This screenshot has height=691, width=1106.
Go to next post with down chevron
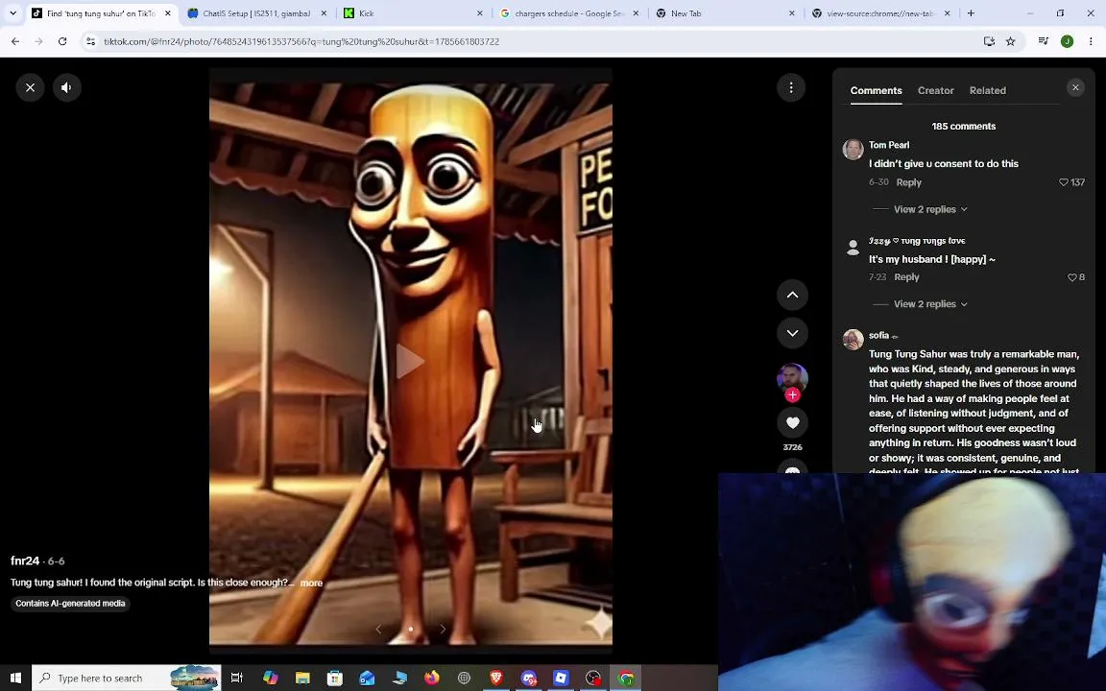(x=792, y=333)
